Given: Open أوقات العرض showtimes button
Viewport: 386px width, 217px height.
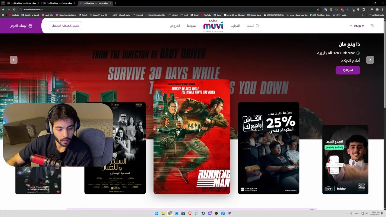Looking at the screenshot, I should coord(21,26).
